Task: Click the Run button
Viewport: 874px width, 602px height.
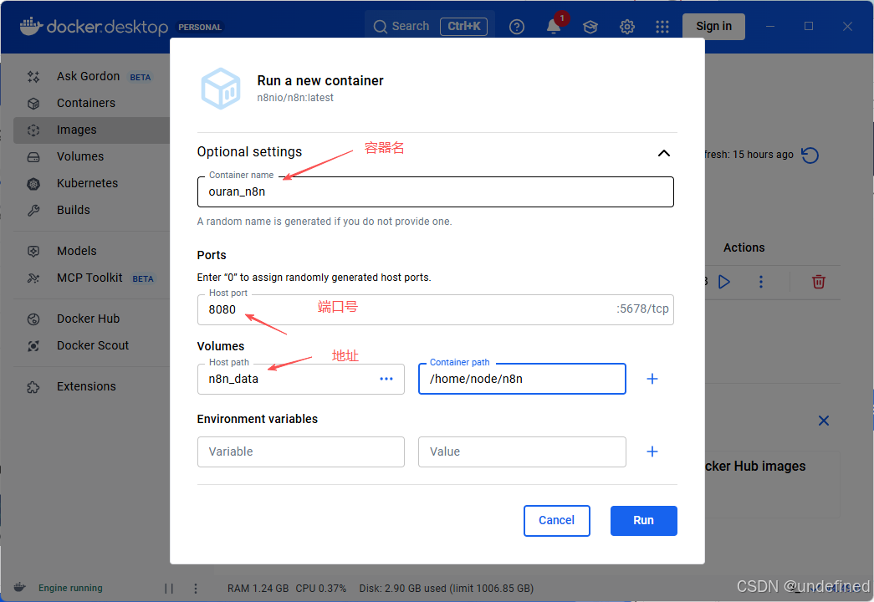Action: coord(644,521)
